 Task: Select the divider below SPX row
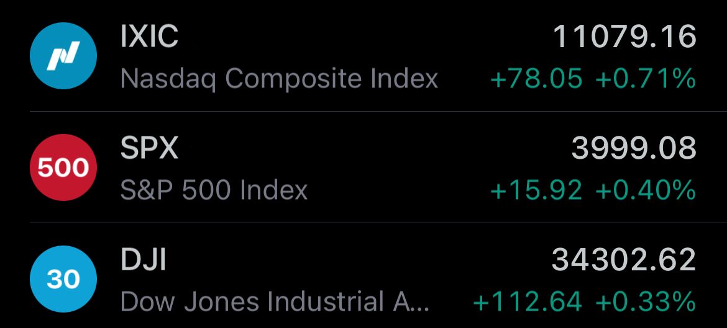pos(378,223)
